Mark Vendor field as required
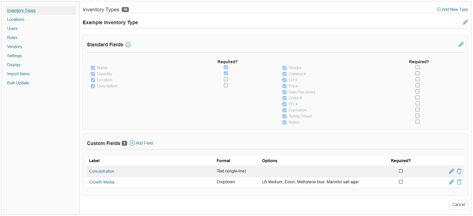The height and width of the screenshot is (216, 473). pyautogui.click(x=417, y=67)
